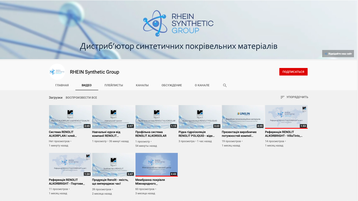Open the 4:55 UNILIN video thumbnail
358x201 pixels.
pyautogui.click(x=243, y=117)
